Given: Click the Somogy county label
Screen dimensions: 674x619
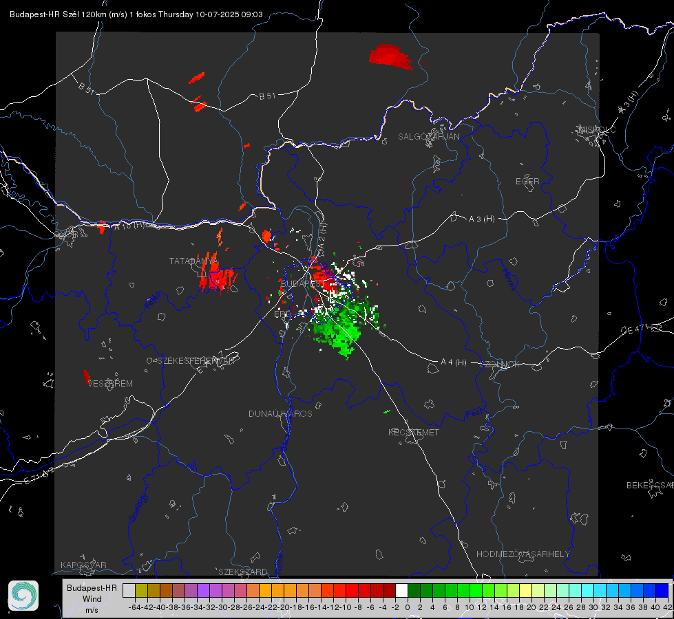Looking at the screenshot, I should [x=138, y=508].
